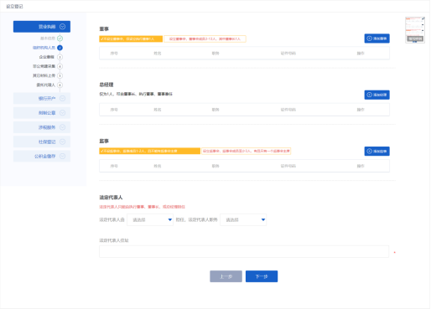Click plus icon on 添加经理 button

tap(369, 95)
